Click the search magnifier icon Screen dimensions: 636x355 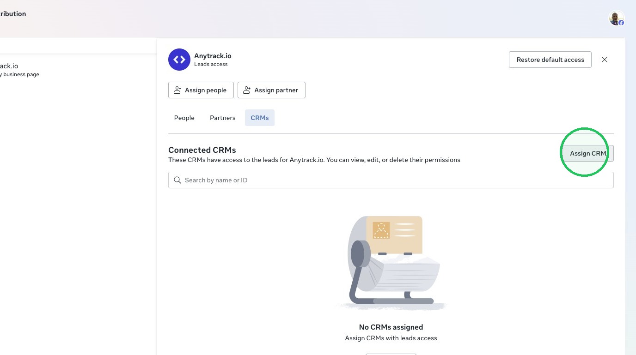pos(177,180)
